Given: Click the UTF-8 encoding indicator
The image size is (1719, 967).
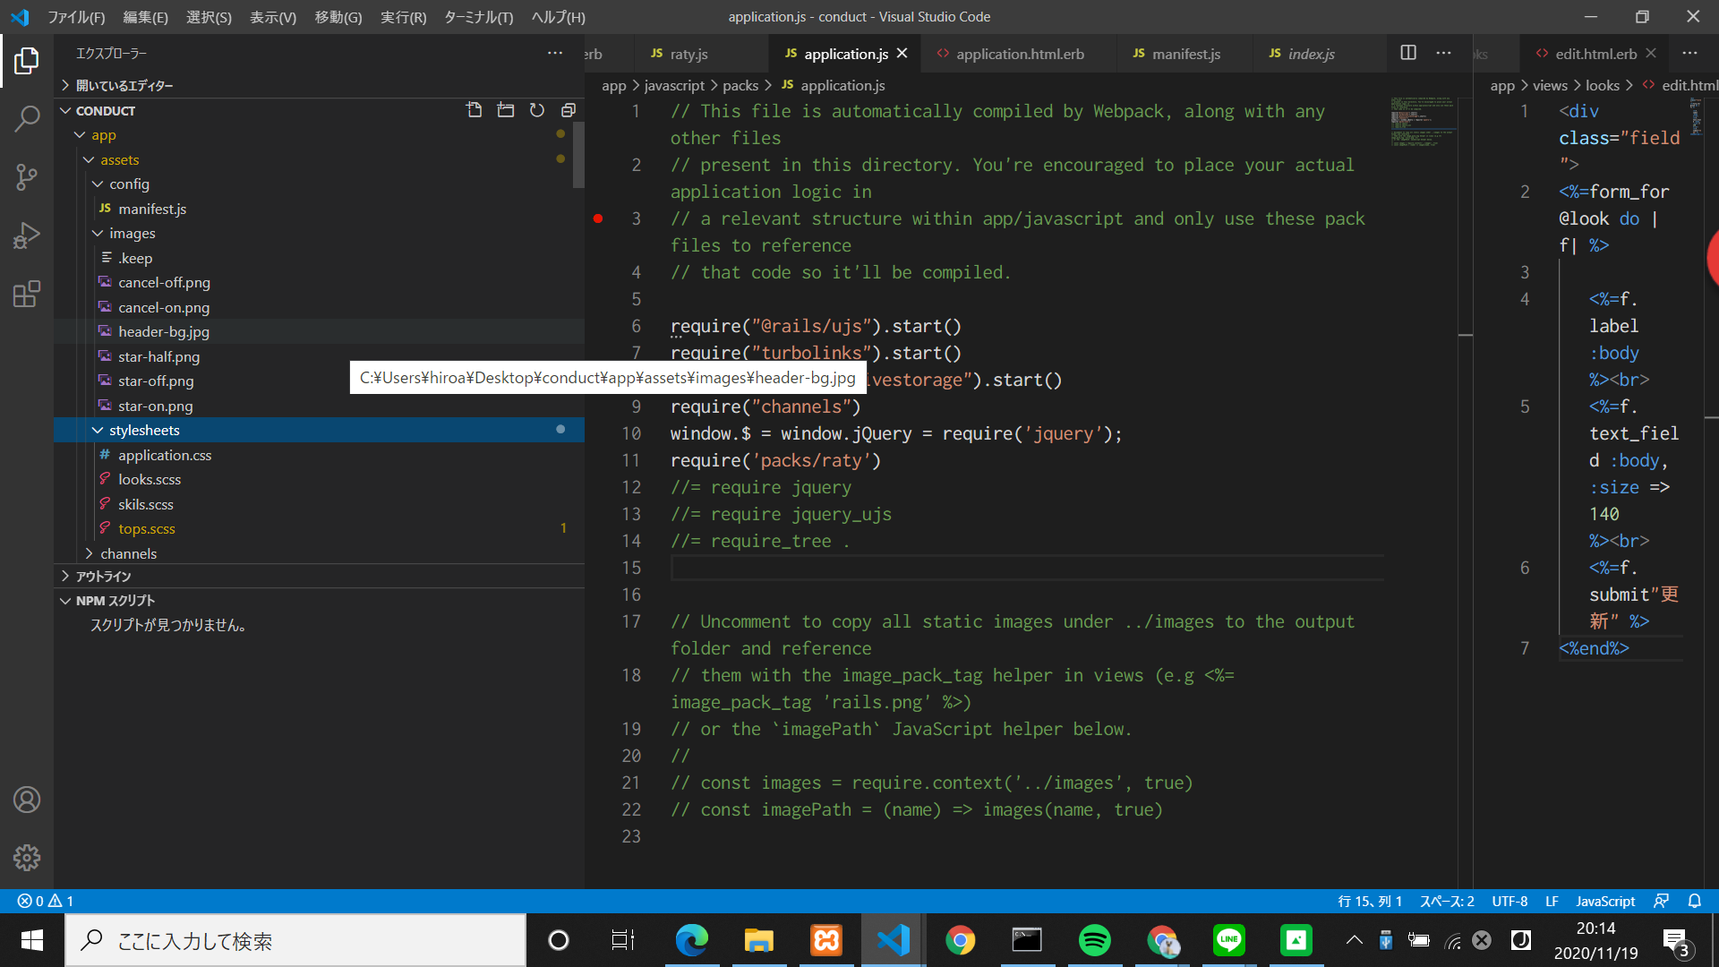Looking at the screenshot, I should (x=1509, y=901).
